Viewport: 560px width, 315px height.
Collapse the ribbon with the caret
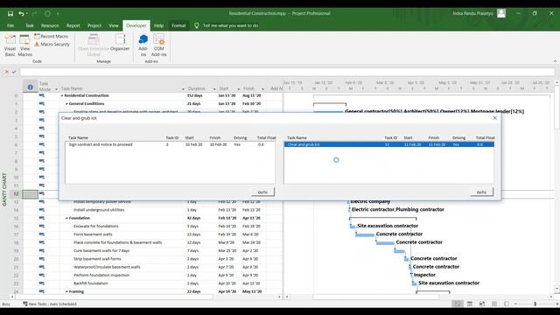click(x=555, y=61)
